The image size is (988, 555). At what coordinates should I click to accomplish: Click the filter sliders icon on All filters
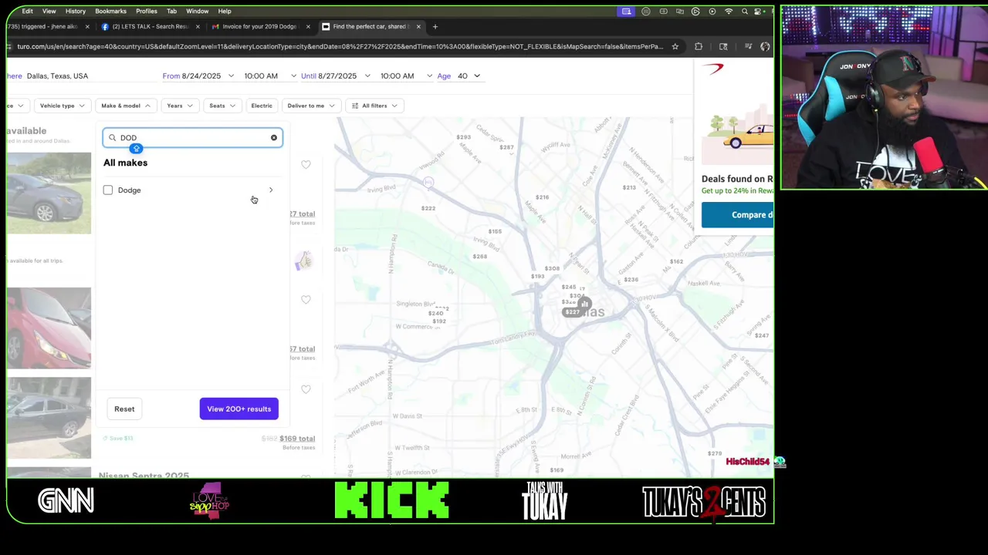[x=355, y=106]
